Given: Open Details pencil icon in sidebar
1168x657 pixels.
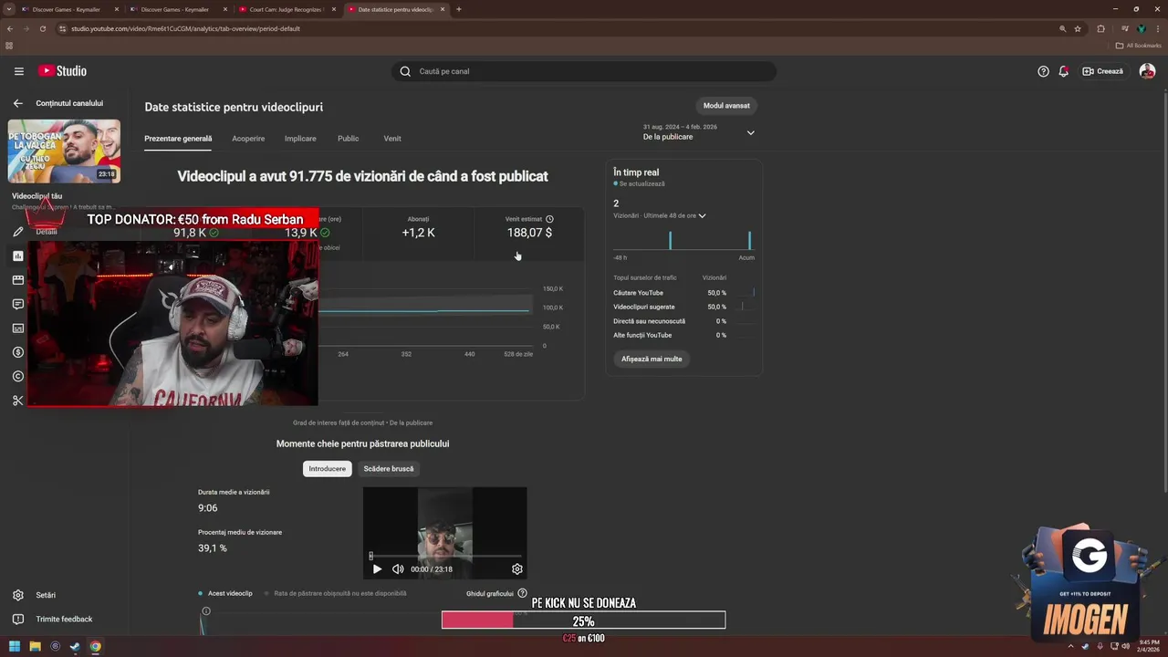Looking at the screenshot, I should coord(17,232).
